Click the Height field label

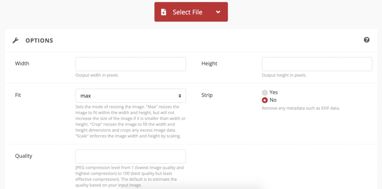[209, 64]
